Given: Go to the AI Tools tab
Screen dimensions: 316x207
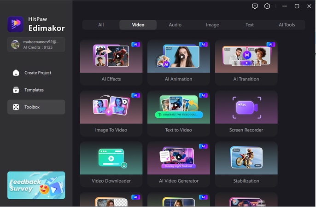Looking at the screenshot, I should point(287,25).
